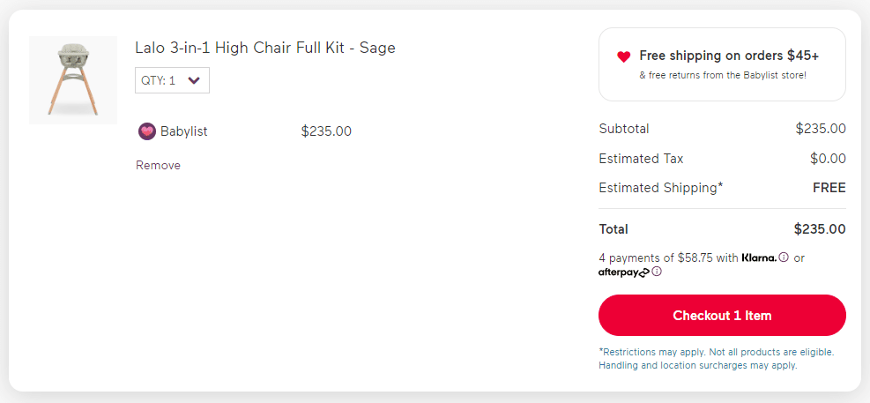Image resolution: width=870 pixels, height=403 pixels.
Task: Click the free returns from Babylist store text
Action: 723,75
